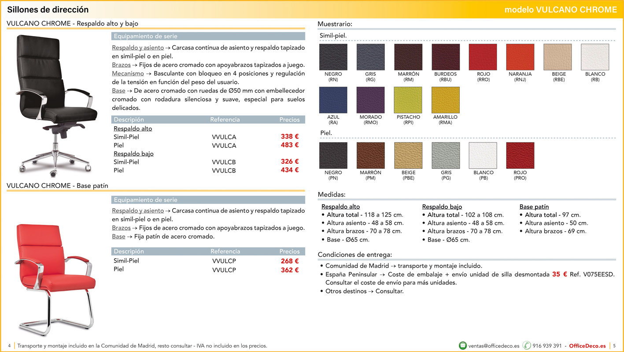Click the Comunidad de Madrid delivery line
This screenshot has width=624, height=352.
404,266
